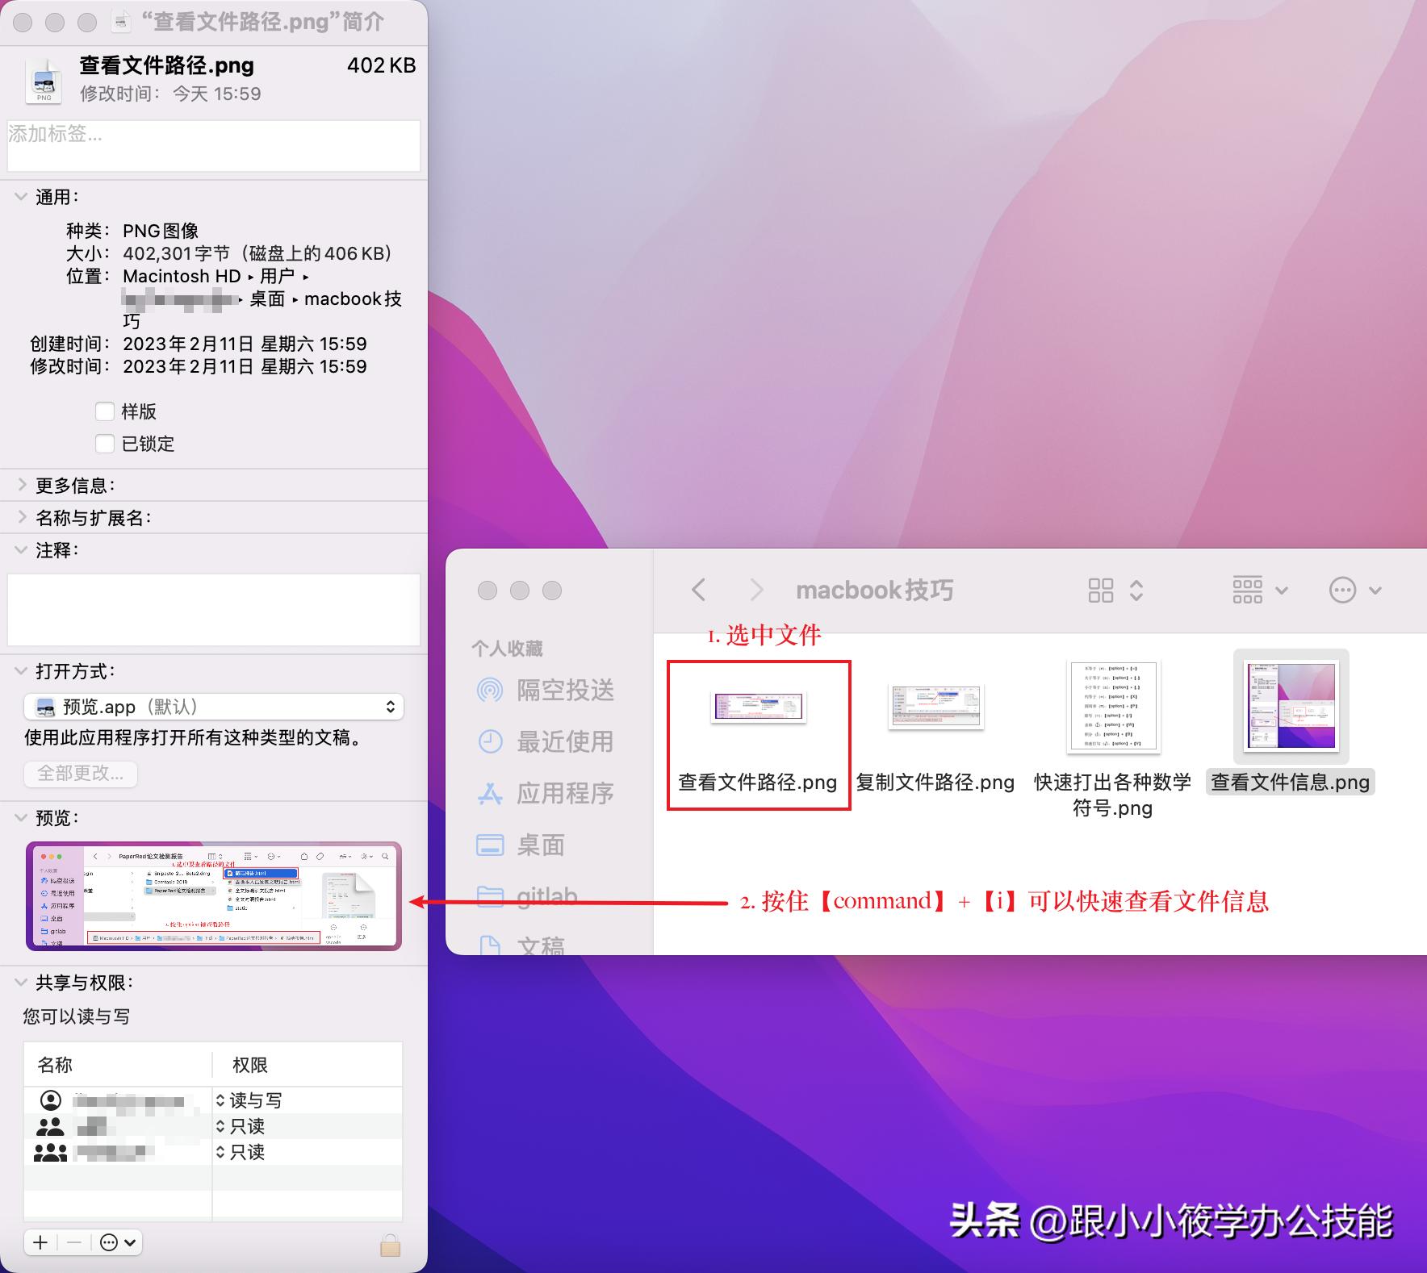The height and width of the screenshot is (1273, 1427).
Task: Click the 全部更改 button
Action: (x=80, y=774)
